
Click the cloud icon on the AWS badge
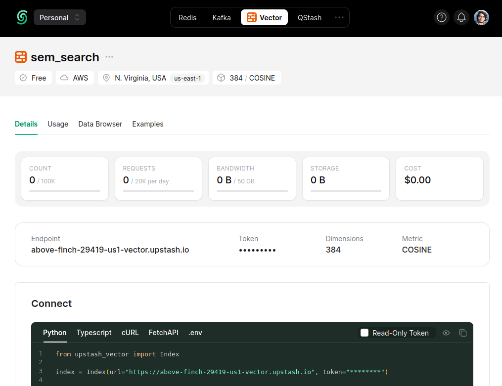point(65,78)
